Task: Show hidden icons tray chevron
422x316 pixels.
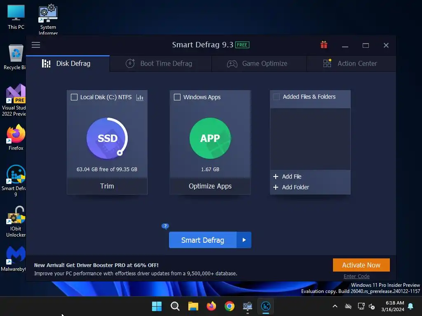Action: click(x=335, y=306)
